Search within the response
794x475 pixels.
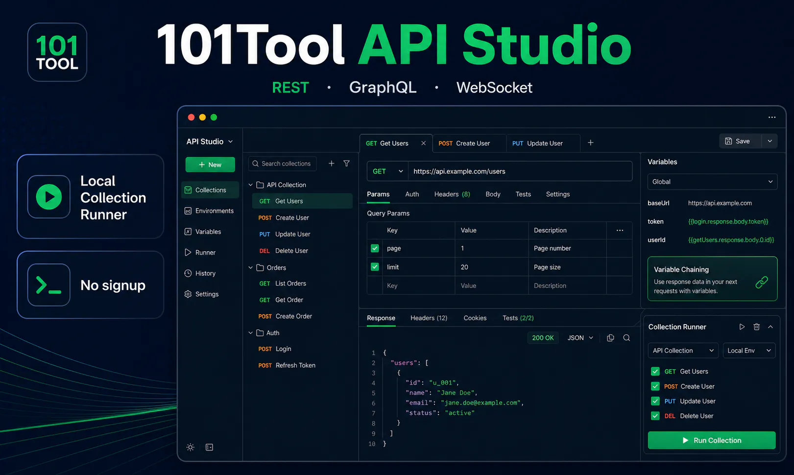626,338
